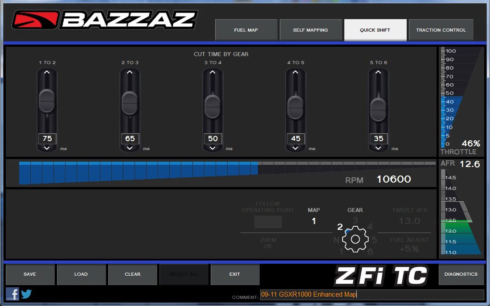Increase the 2 to 3 cut time
This screenshot has width=490, height=306.
pyautogui.click(x=130, y=72)
